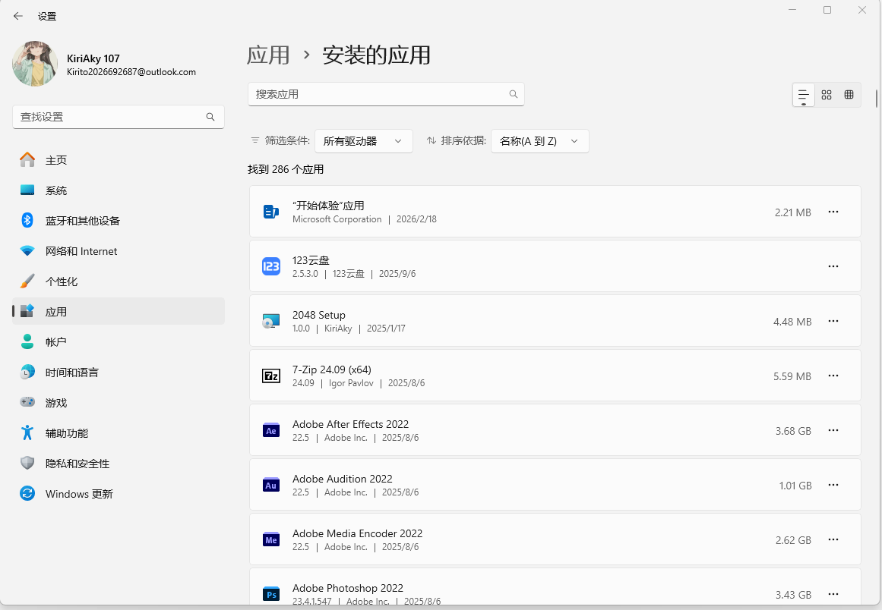Click the vertical scrollbar on the right
The image size is (882, 610).
[877, 99]
